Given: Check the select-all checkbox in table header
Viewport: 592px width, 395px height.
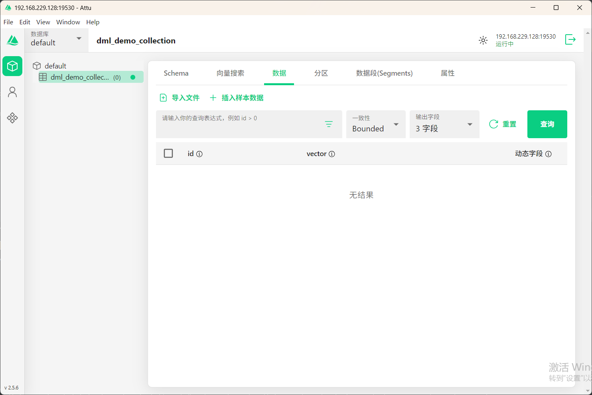Looking at the screenshot, I should [168, 153].
